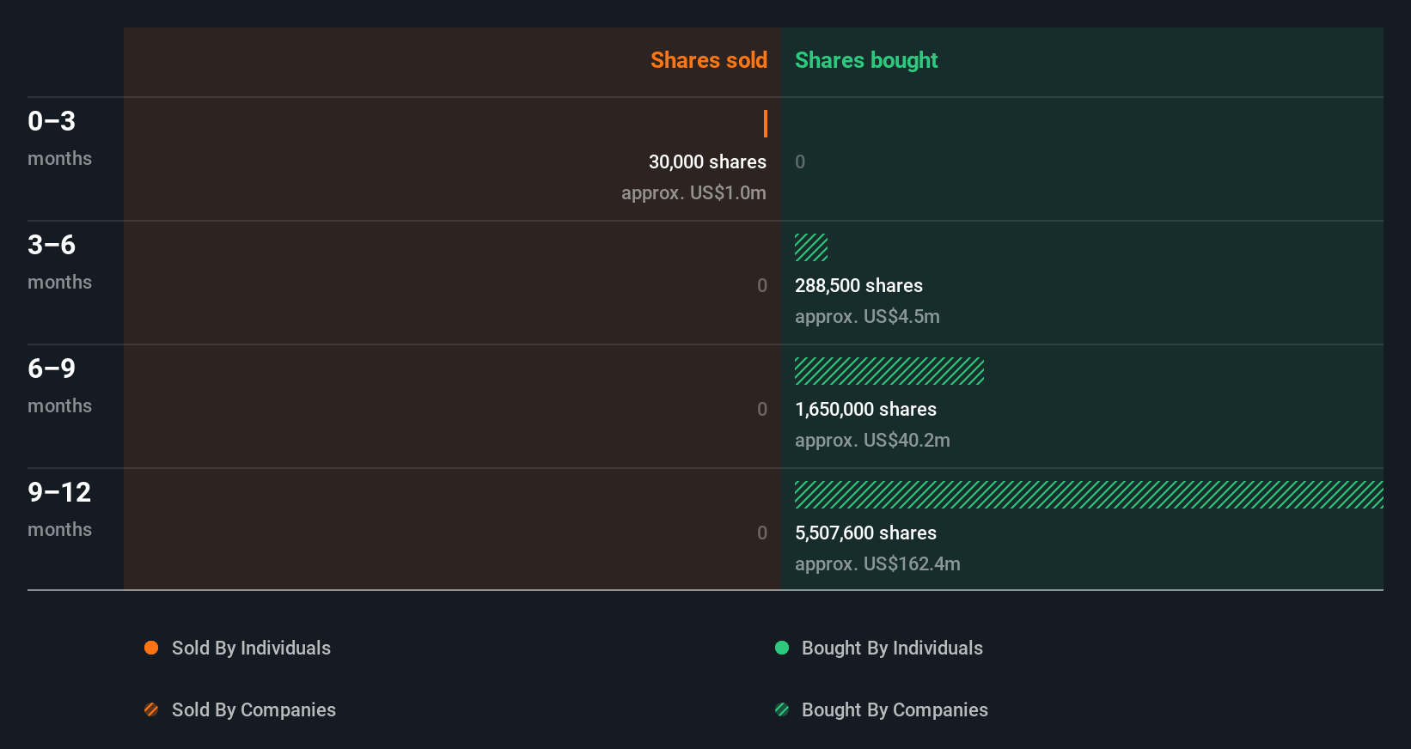Viewport: 1411px width, 749px height.
Task: Select the 3–6 months row label
Action: 58,261
